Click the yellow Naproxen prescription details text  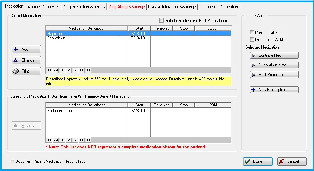[x=139, y=81]
